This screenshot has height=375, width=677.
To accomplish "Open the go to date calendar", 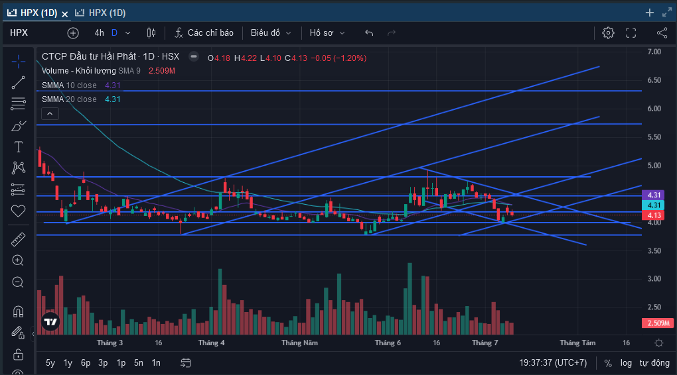I will click(186, 363).
